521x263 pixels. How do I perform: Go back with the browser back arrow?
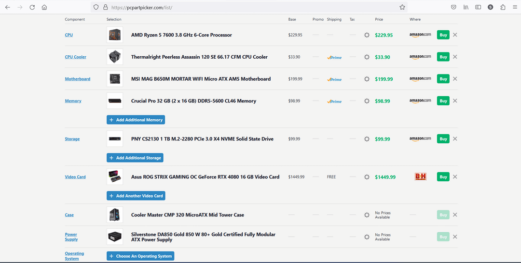pyautogui.click(x=8, y=7)
